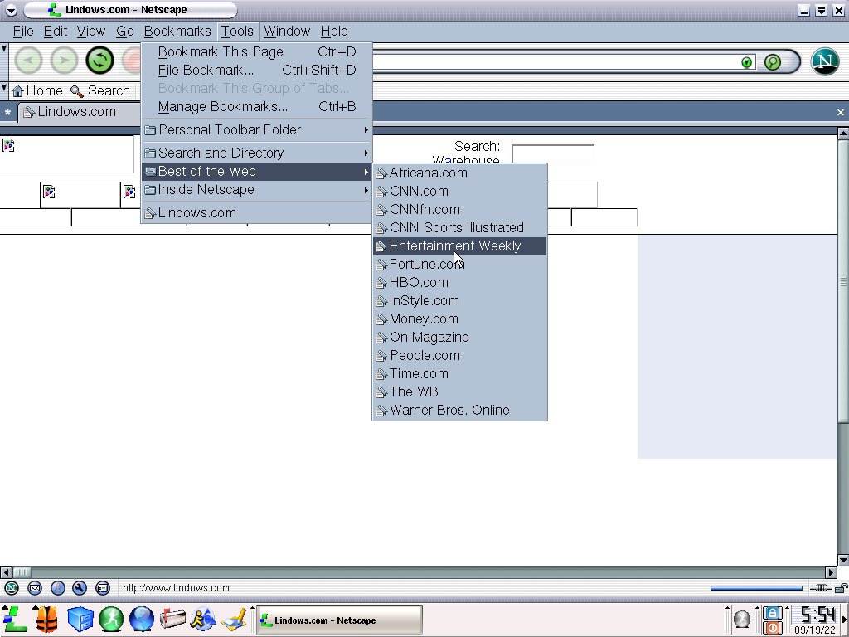Image resolution: width=849 pixels, height=637 pixels.
Task: Click the page Search text field
Action: [552, 154]
